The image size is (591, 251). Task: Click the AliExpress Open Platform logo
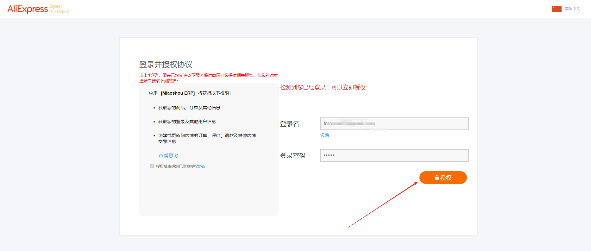click(38, 9)
